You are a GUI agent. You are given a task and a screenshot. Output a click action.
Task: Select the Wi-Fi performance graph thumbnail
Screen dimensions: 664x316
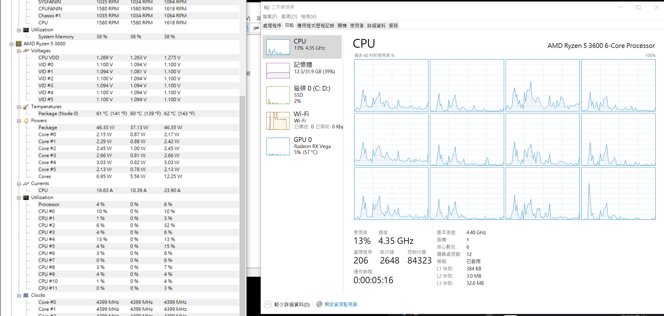(278, 121)
